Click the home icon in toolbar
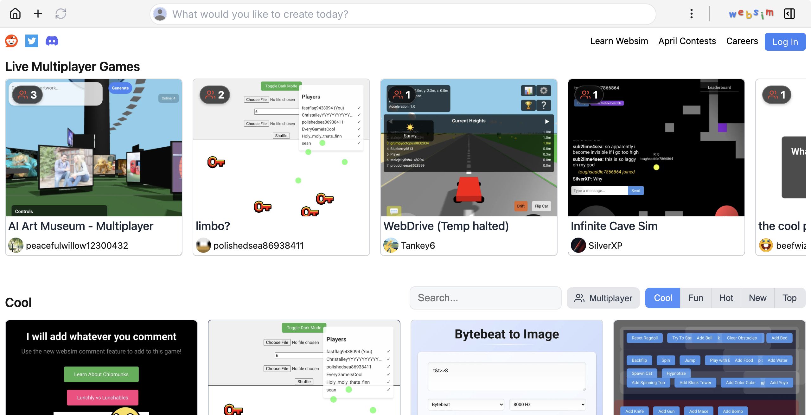This screenshot has width=811, height=415. (15, 14)
